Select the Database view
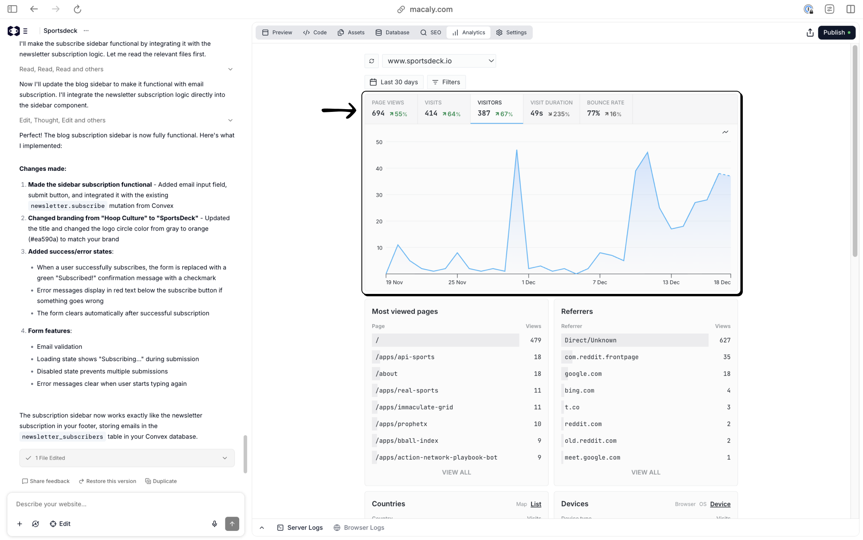The image size is (863, 540). coord(392,32)
